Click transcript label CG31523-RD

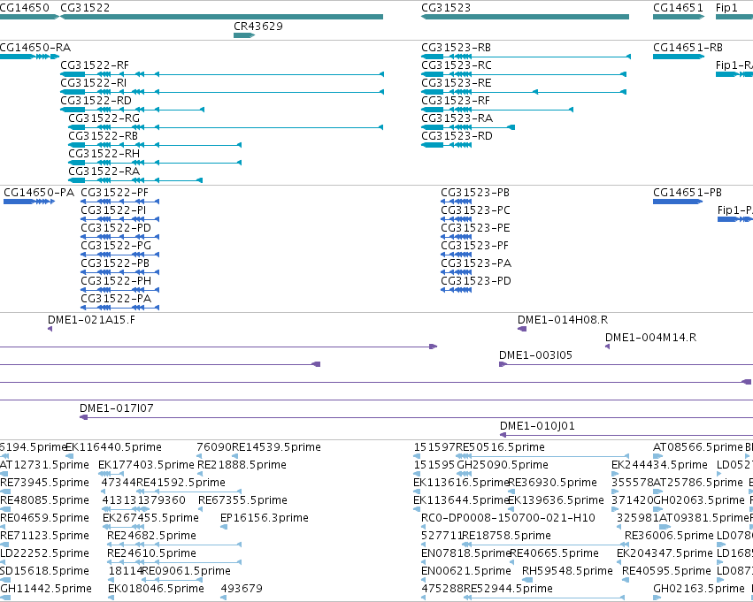(x=457, y=136)
